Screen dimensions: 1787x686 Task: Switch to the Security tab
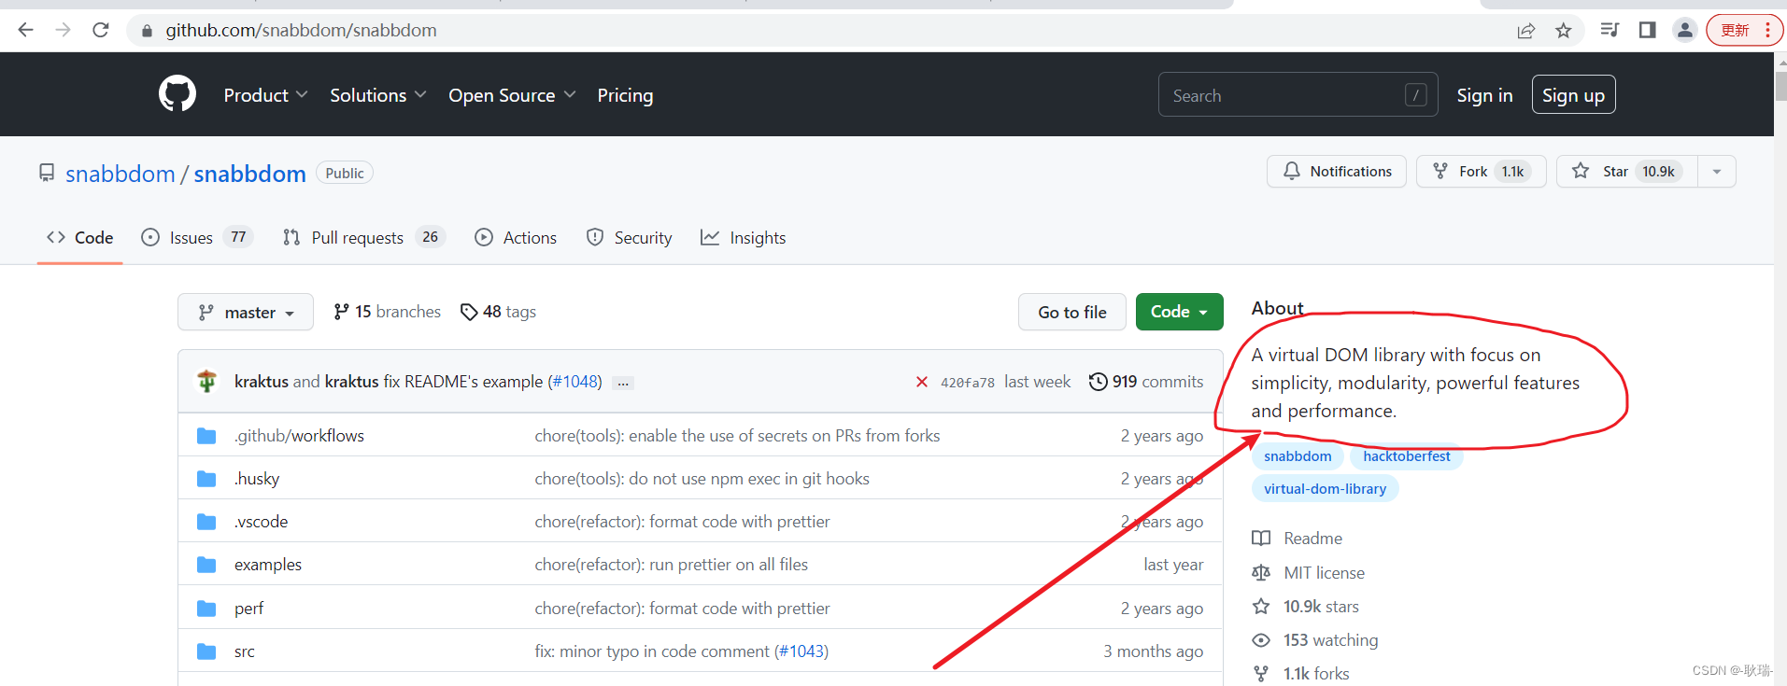coord(629,238)
